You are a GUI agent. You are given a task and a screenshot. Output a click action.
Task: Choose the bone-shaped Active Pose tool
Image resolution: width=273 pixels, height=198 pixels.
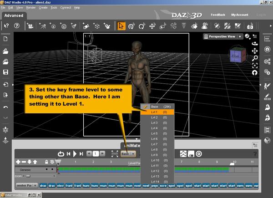click(x=173, y=26)
